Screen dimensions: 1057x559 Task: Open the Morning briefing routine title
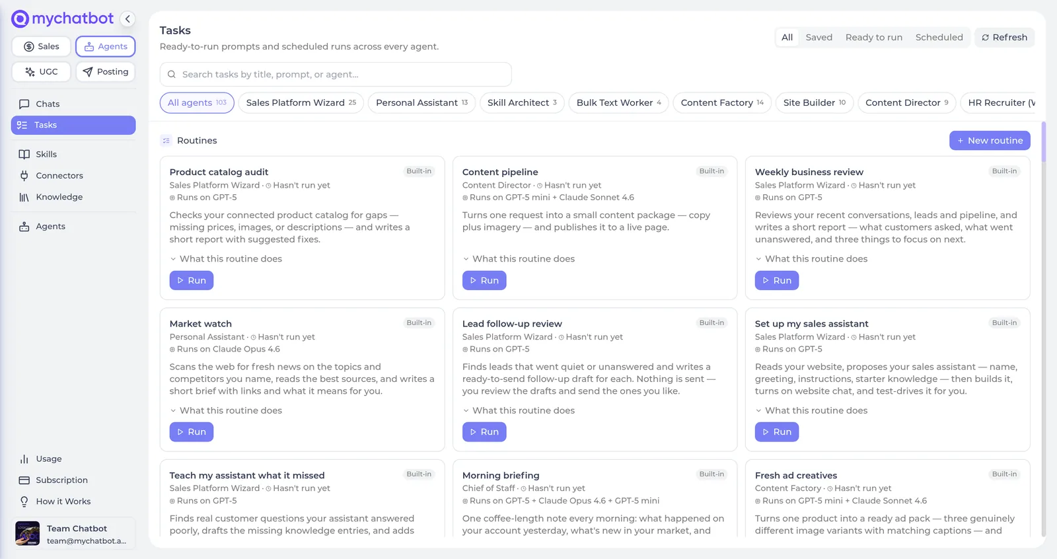pyautogui.click(x=501, y=476)
